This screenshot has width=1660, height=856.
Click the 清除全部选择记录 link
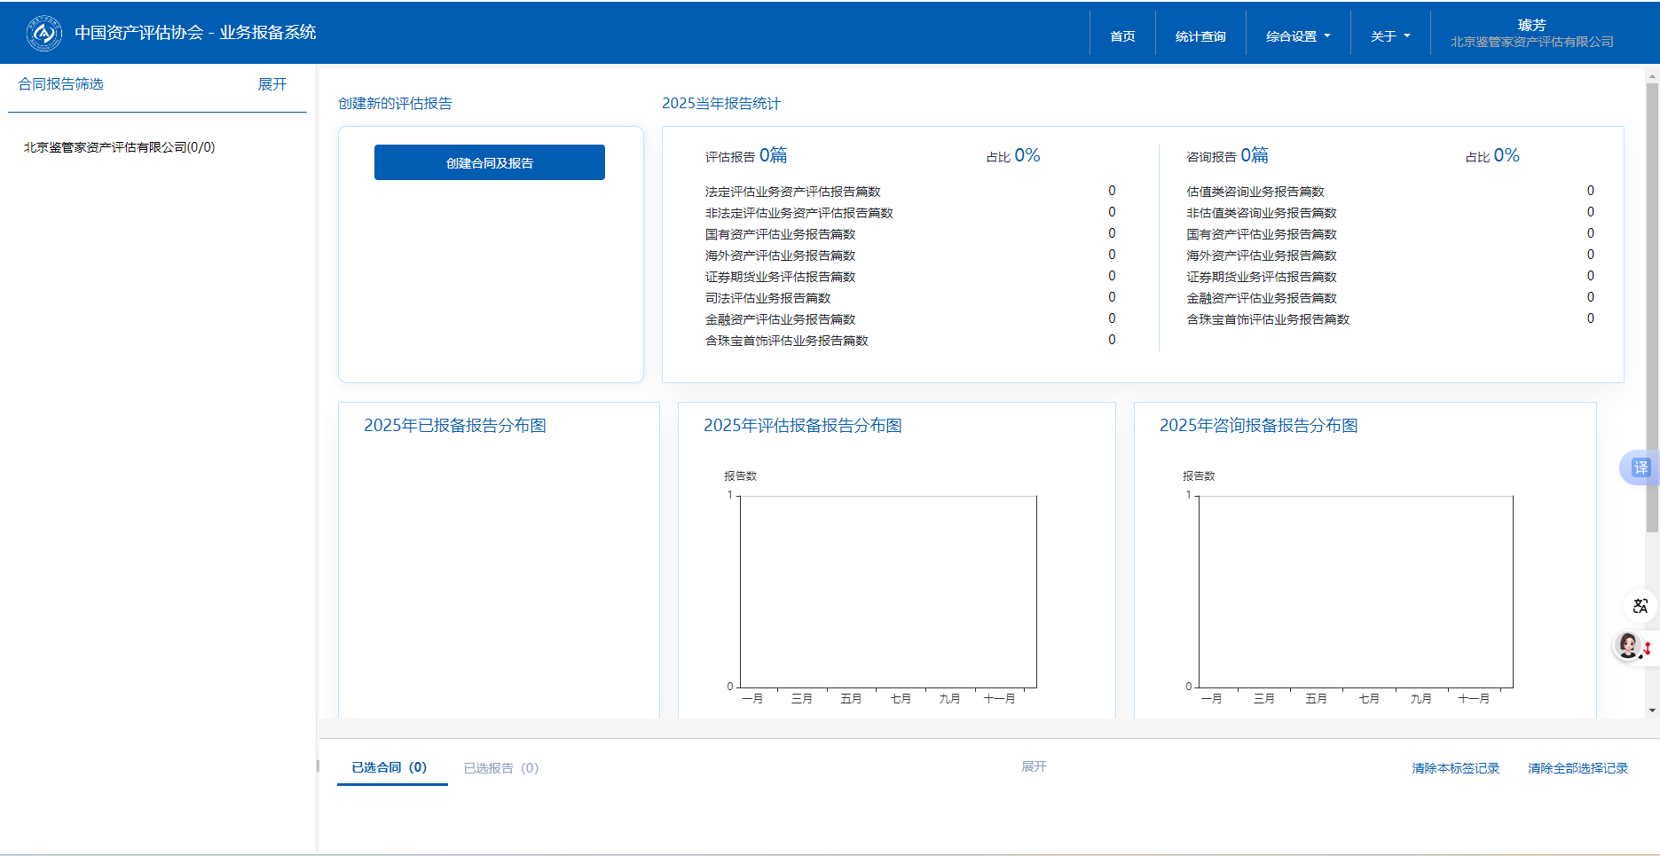(1577, 768)
